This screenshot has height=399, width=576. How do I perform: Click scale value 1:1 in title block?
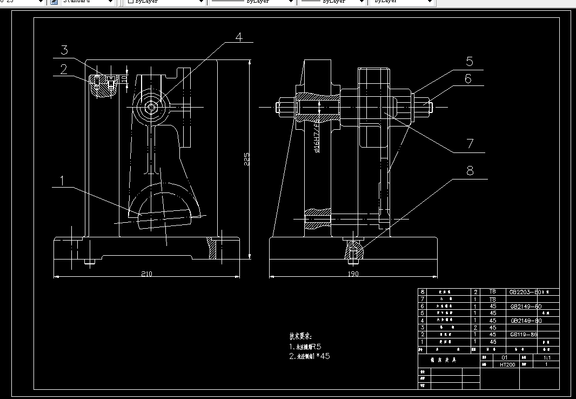point(547,357)
